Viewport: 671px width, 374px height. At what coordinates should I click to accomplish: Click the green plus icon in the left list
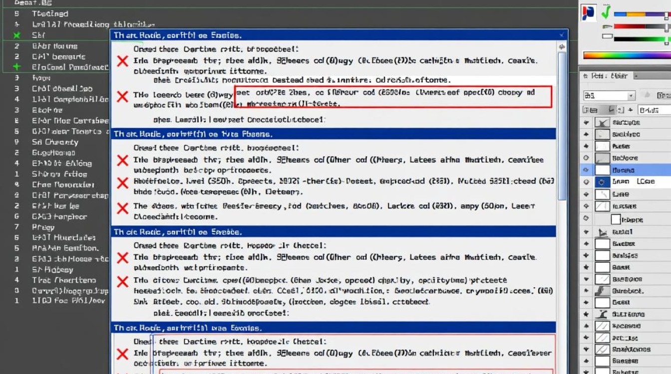(17, 67)
